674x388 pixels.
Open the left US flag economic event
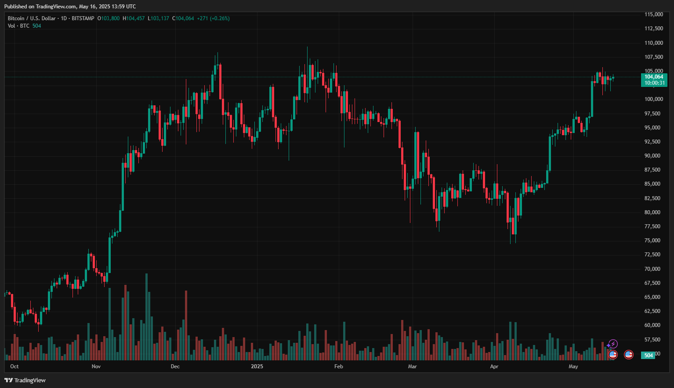tap(613, 354)
